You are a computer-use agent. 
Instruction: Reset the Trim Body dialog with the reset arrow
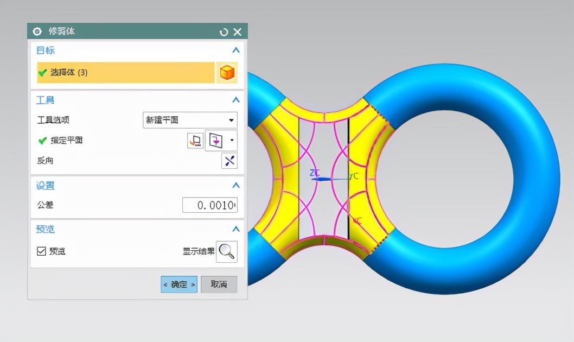(x=224, y=32)
